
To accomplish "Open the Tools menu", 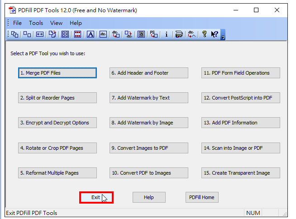I will pos(36,23).
